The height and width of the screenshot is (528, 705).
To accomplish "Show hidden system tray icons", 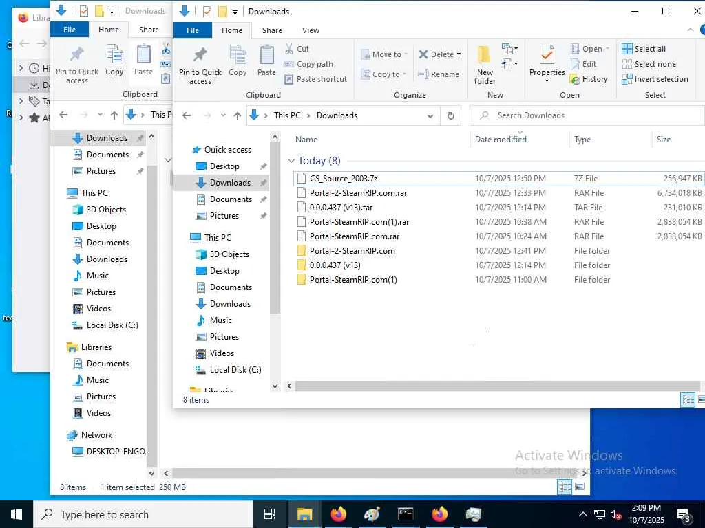I will 582,514.
